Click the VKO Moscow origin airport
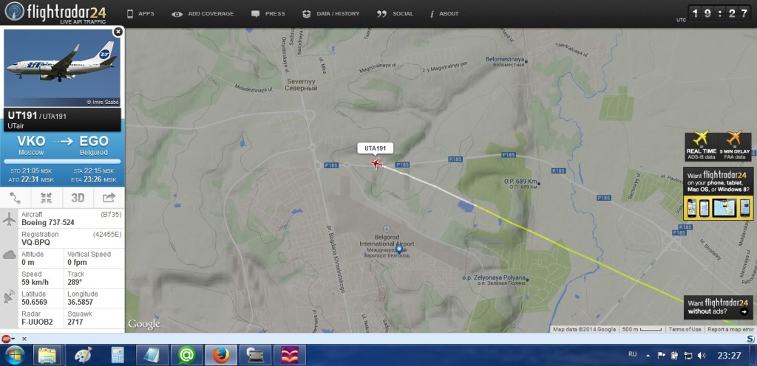 point(31,145)
